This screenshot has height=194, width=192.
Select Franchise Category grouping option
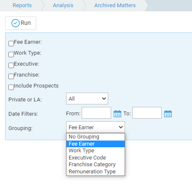click(x=96, y=165)
